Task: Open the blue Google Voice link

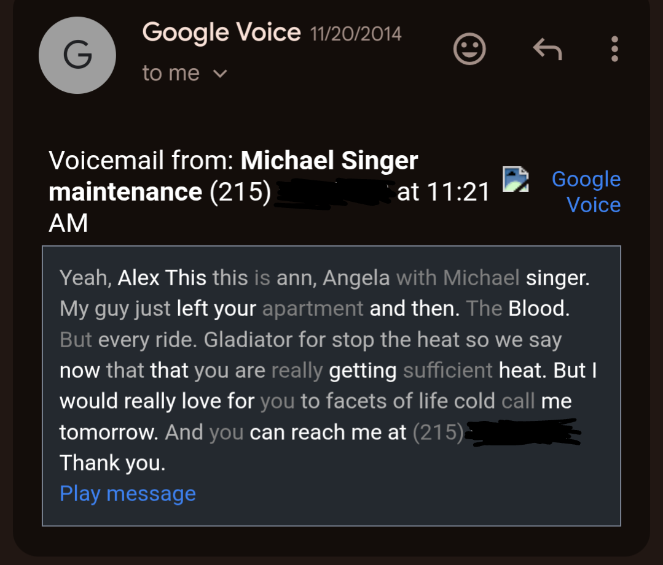Action: click(x=586, y=191)
